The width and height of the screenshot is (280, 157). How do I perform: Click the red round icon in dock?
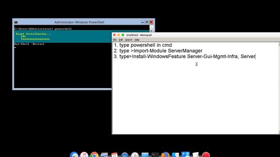206,155
